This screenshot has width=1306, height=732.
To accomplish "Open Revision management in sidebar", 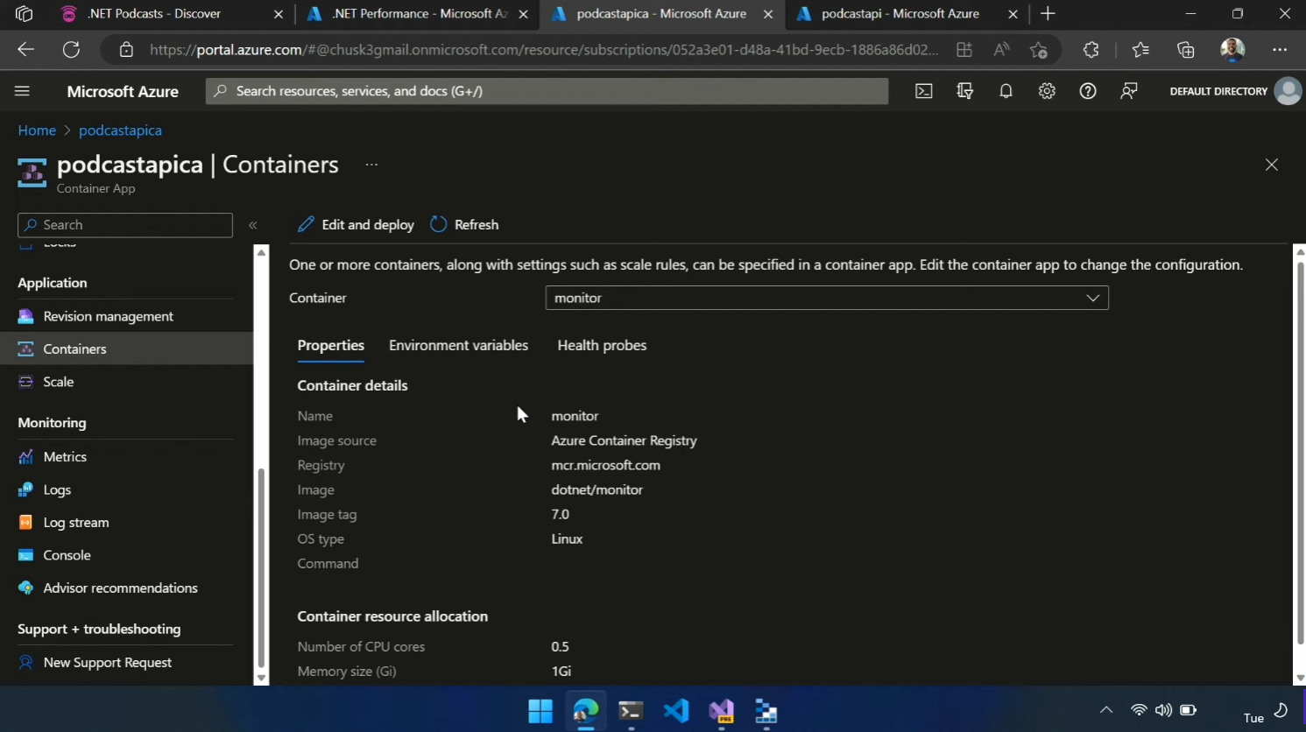I will [x=108, y=316].
